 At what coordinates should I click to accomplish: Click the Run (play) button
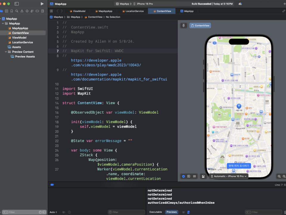(x=42, y=4)
